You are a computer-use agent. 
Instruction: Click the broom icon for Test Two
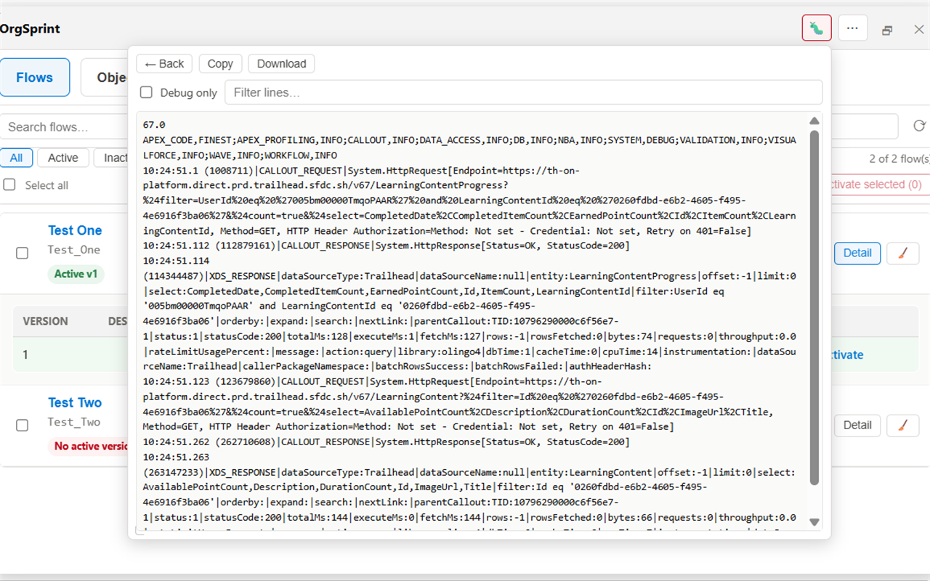903,425
